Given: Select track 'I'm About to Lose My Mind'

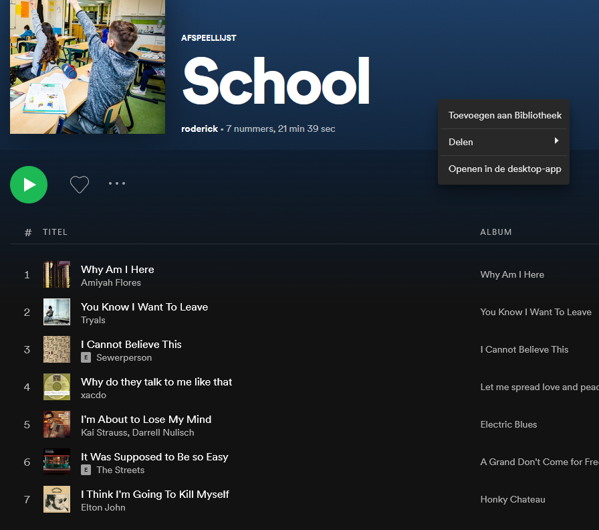Looking at the screenshot, I should point(146,420).
